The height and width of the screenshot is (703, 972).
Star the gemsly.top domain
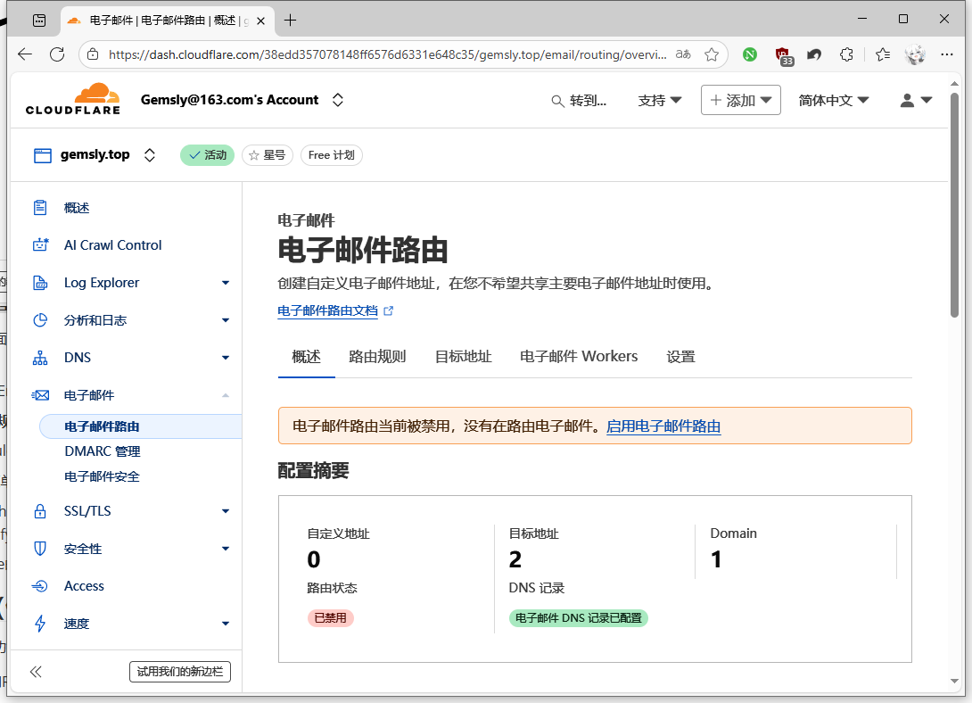(268, 155)
